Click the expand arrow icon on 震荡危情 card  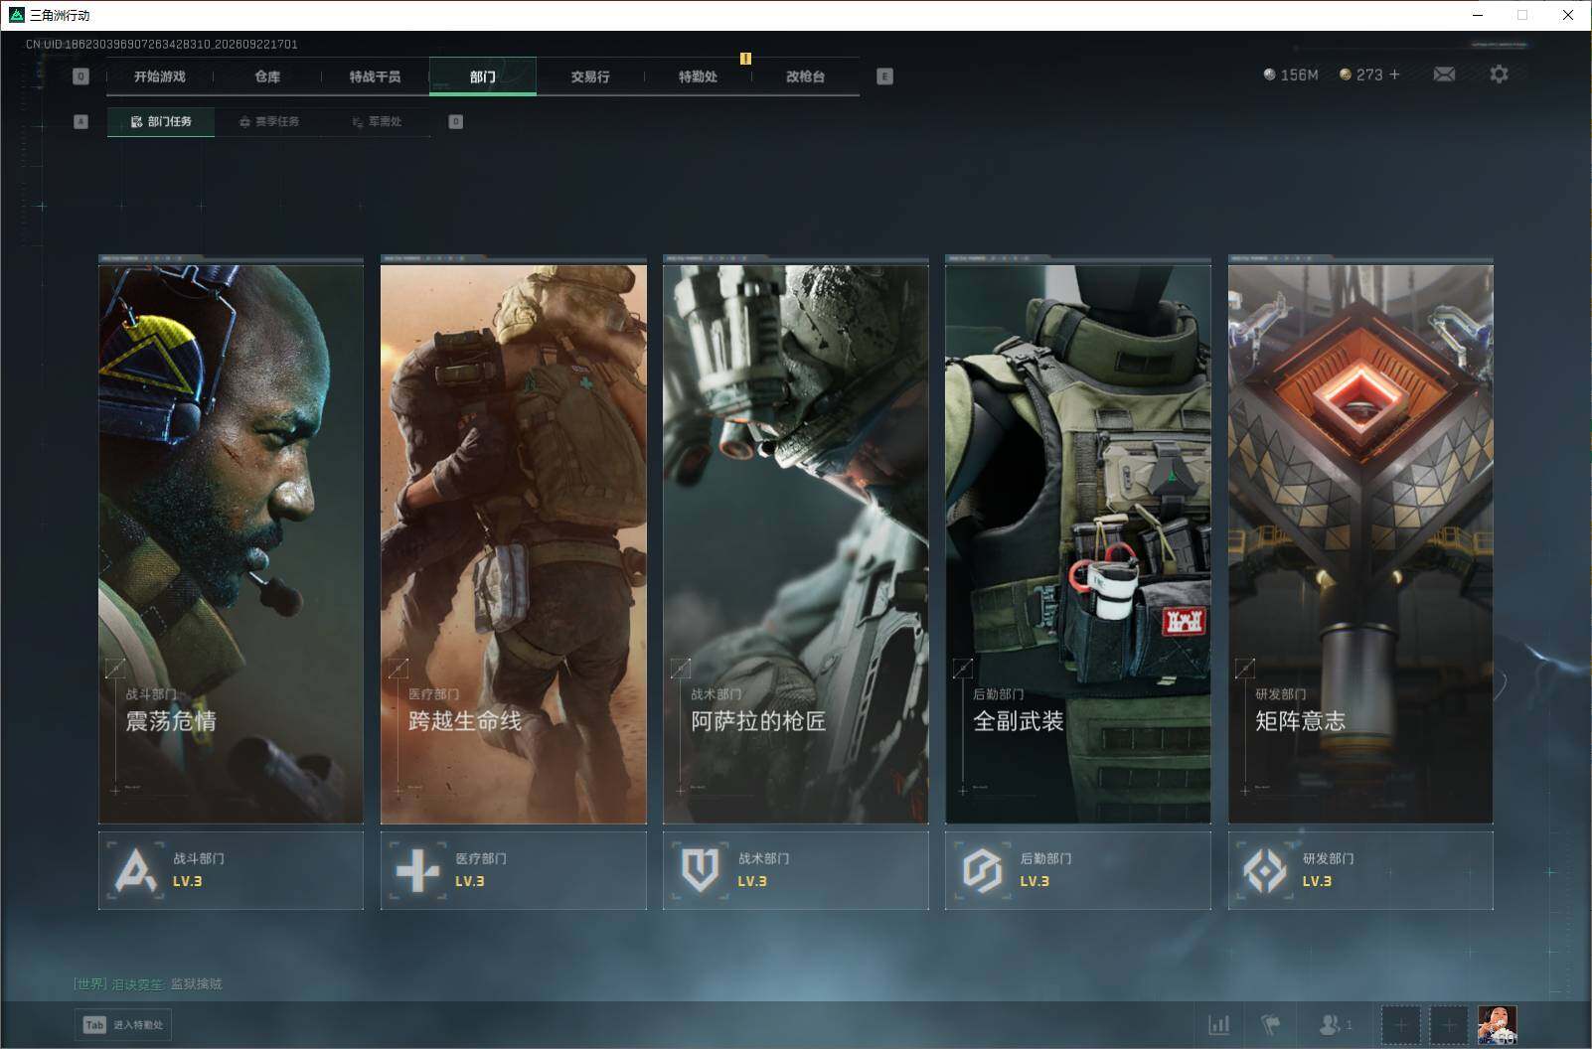point(115,669)
